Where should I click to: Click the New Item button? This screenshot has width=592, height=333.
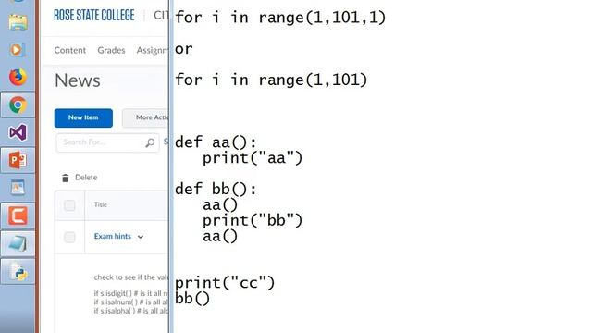[83, 117]
